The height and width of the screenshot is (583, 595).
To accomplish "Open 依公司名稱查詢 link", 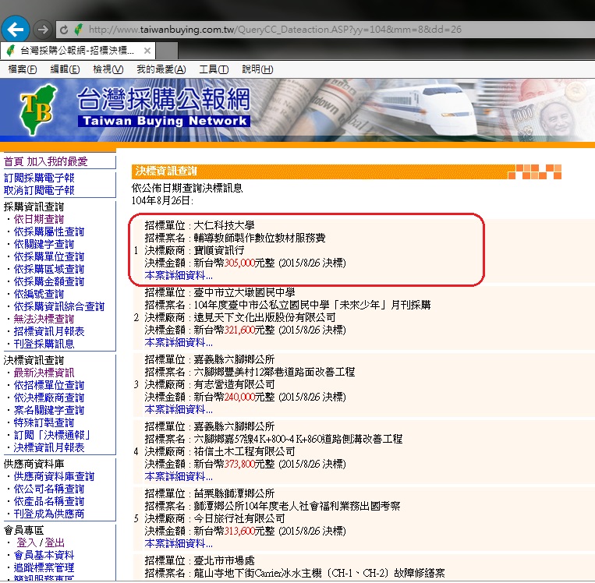I will 49,489.
